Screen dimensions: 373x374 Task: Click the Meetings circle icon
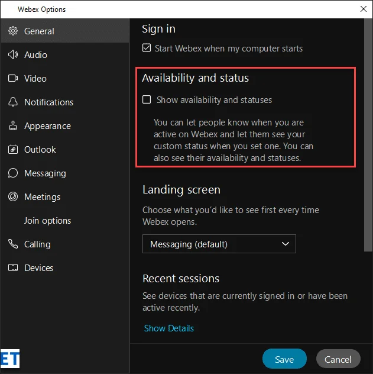(x=13, y=196)
